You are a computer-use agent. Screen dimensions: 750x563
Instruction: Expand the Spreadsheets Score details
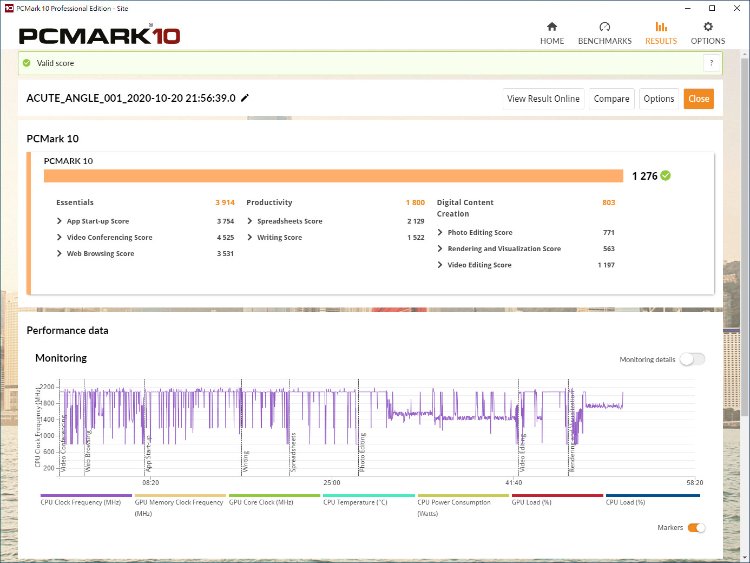tap(249, 221)
